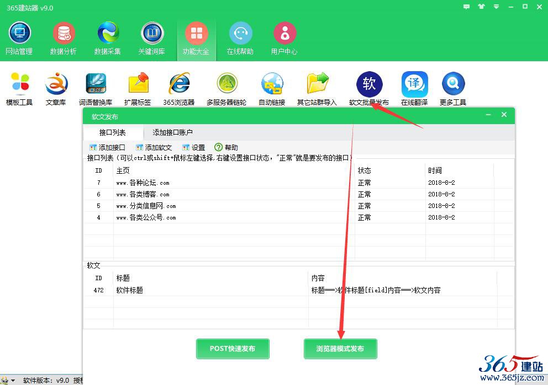Open the status bar dropdown arrow

(x=13, y=381)
